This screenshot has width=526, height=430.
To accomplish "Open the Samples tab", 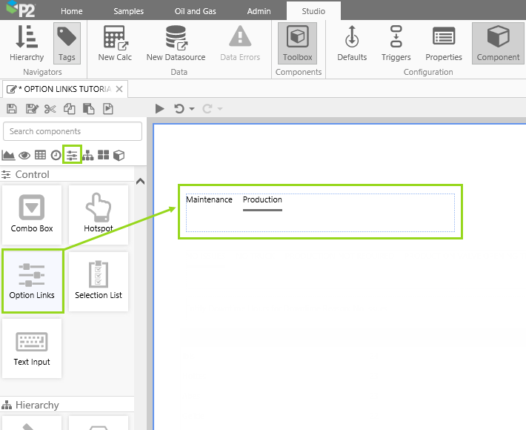I will click(129, 11).
